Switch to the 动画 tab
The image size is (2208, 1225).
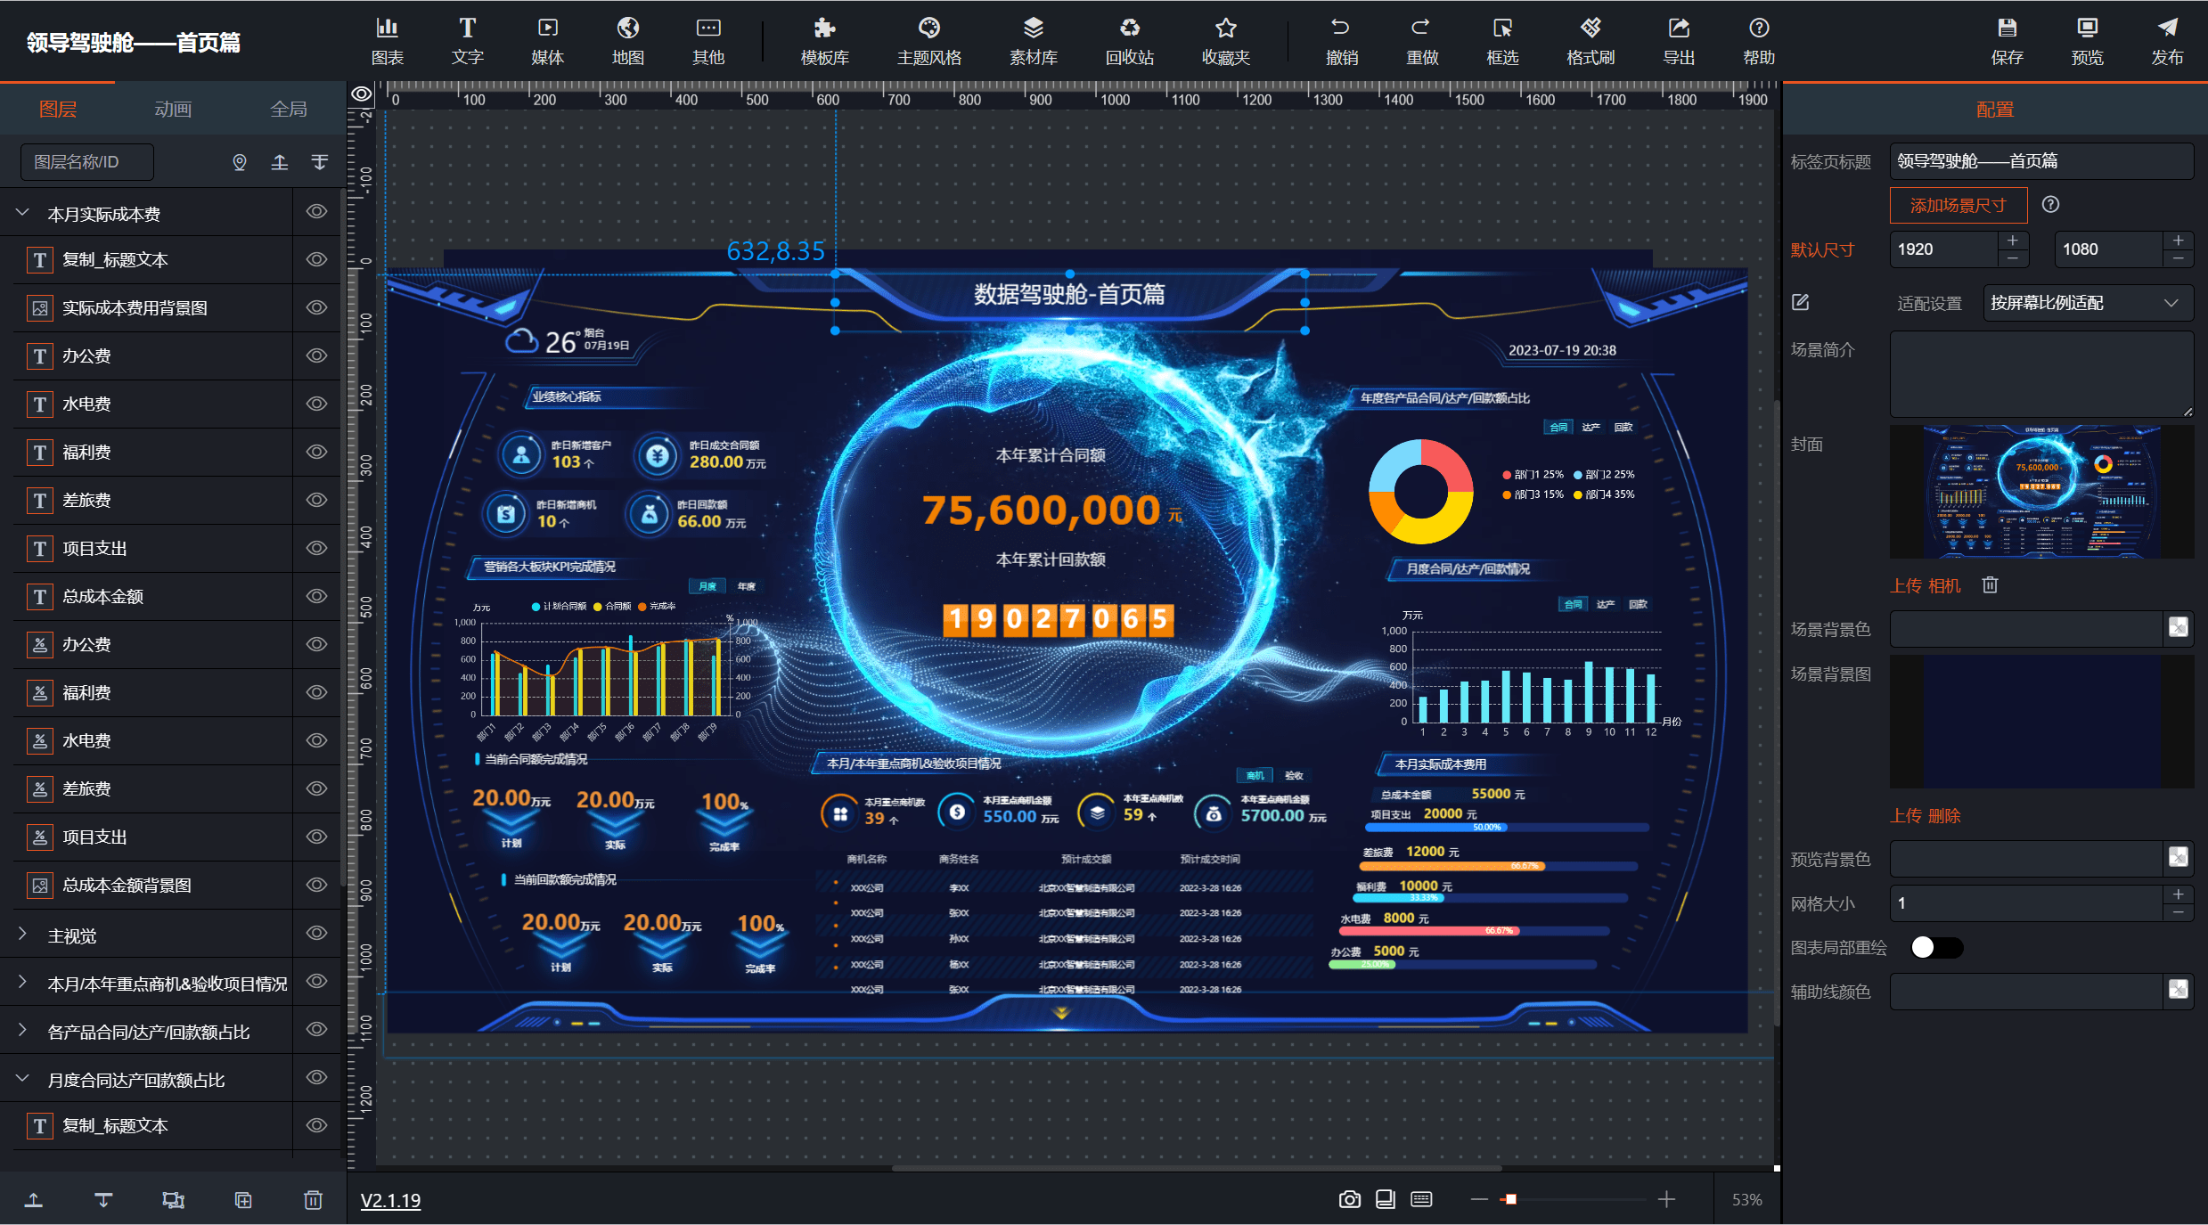[173, 109]
